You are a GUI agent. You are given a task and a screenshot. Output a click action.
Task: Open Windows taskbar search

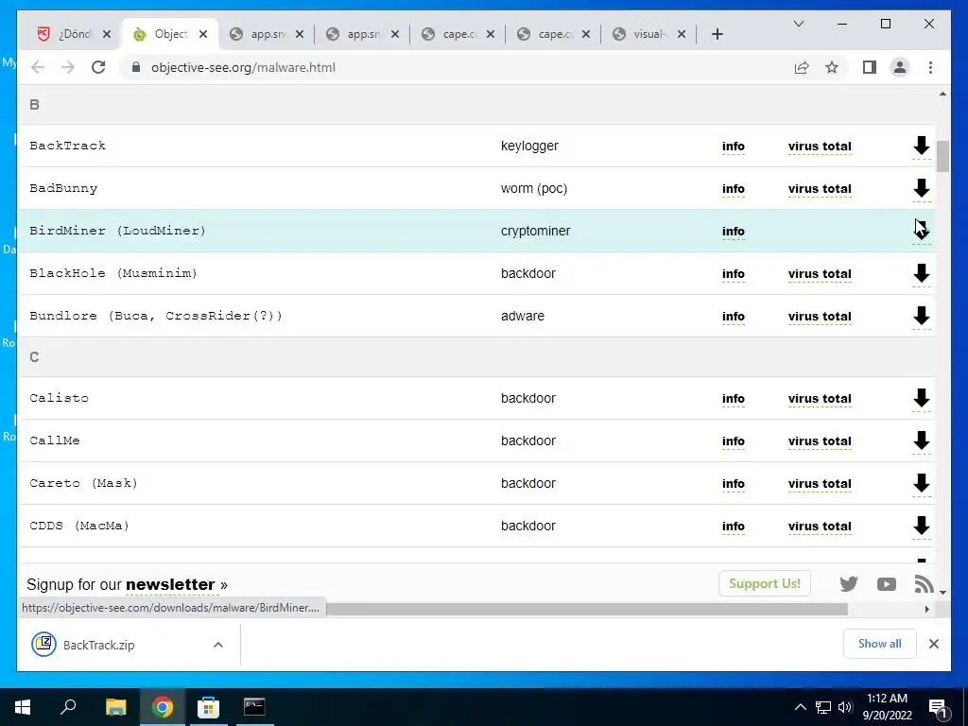tap(68, 707)
